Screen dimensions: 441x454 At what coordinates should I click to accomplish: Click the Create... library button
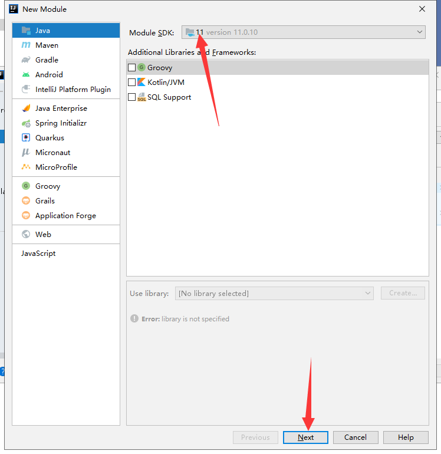pyautogui.click(x=403, y=293)
